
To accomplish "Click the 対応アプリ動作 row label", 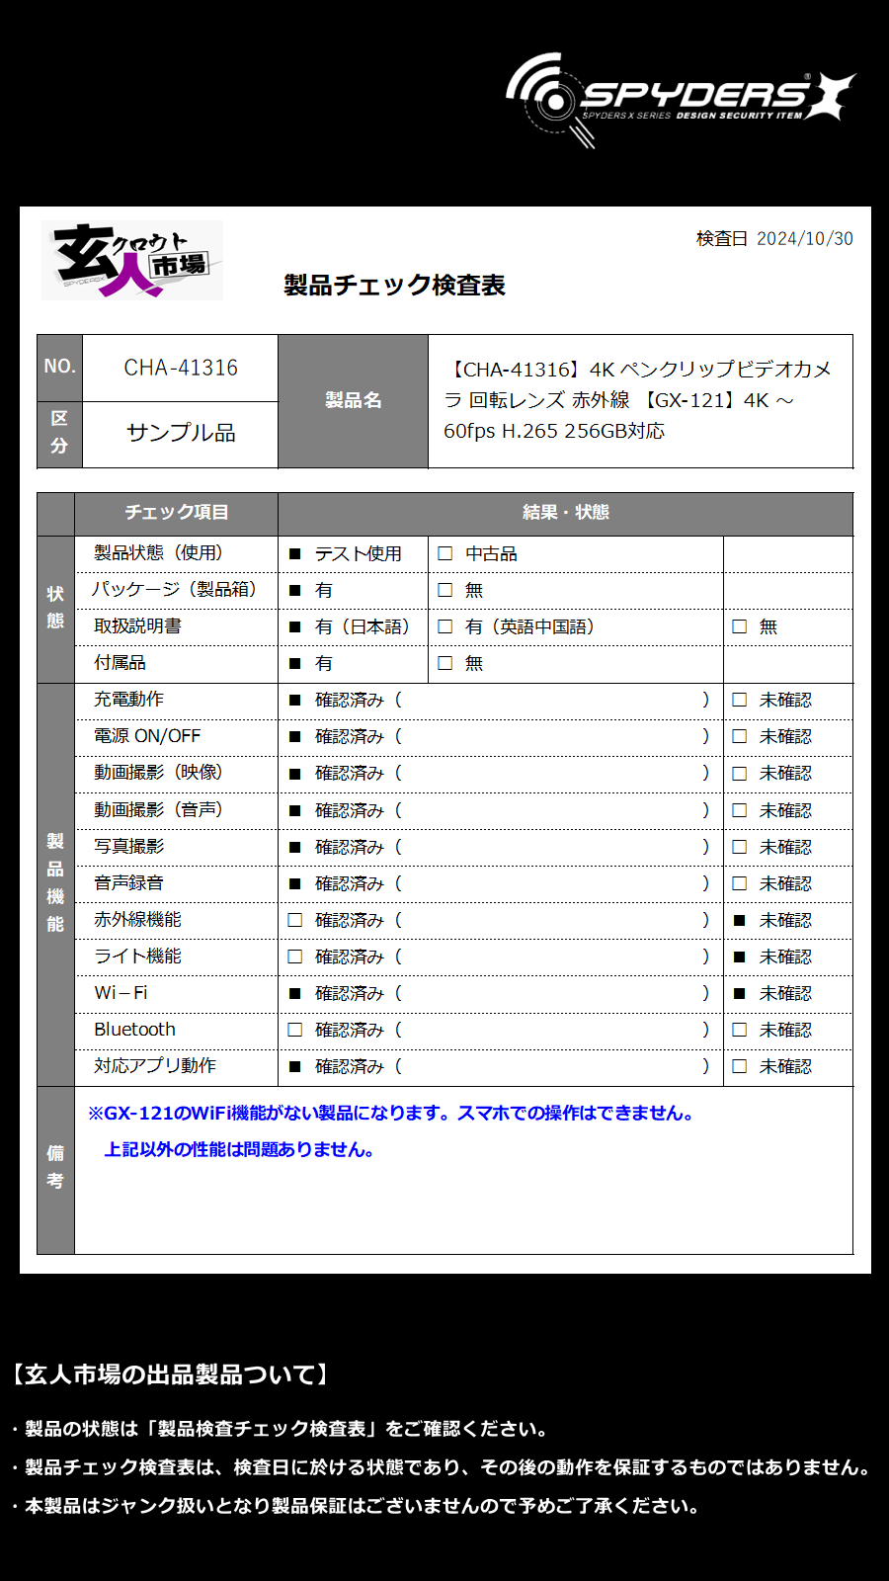I will click(155, 1066).
